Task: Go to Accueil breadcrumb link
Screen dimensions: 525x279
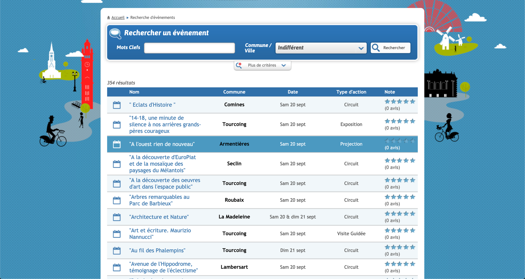Action: (118, 18)
